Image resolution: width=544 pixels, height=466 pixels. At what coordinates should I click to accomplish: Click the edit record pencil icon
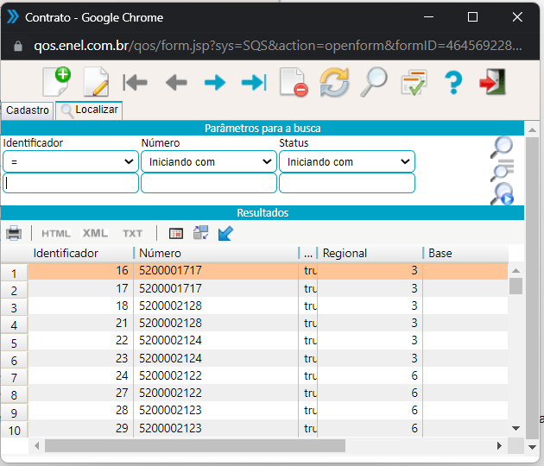point(96,82)
